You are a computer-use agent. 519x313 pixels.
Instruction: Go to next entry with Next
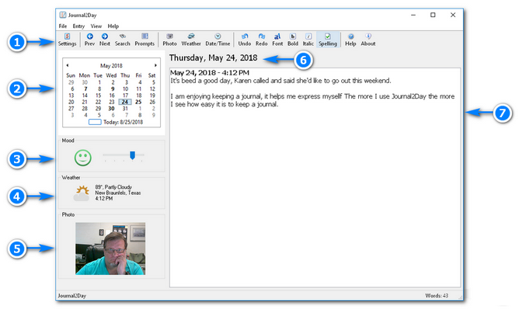coord(105,40)
